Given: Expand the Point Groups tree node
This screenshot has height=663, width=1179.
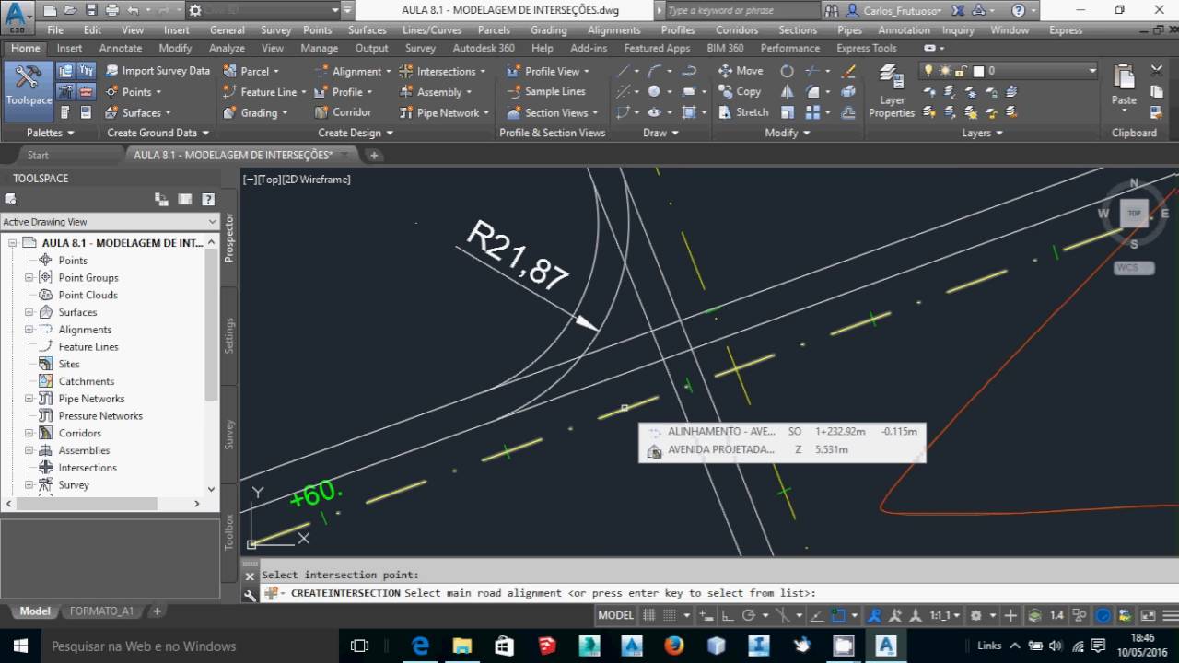Looking at the screenshot, I should click(29, 277).
